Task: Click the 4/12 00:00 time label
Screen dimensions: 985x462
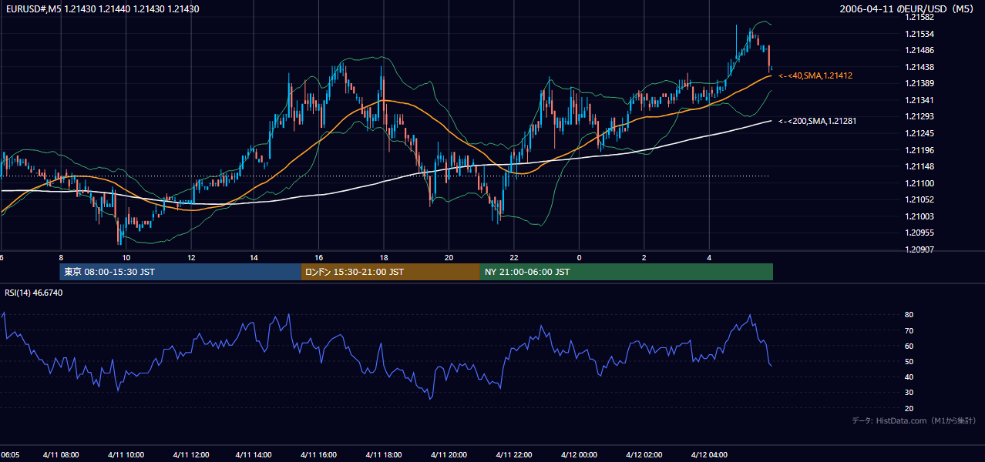Action: click(578, 455)
